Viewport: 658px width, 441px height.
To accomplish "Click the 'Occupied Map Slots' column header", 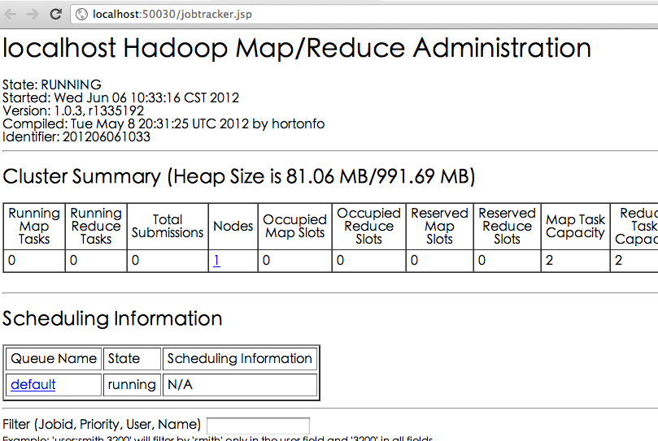I will click(295, 227).
